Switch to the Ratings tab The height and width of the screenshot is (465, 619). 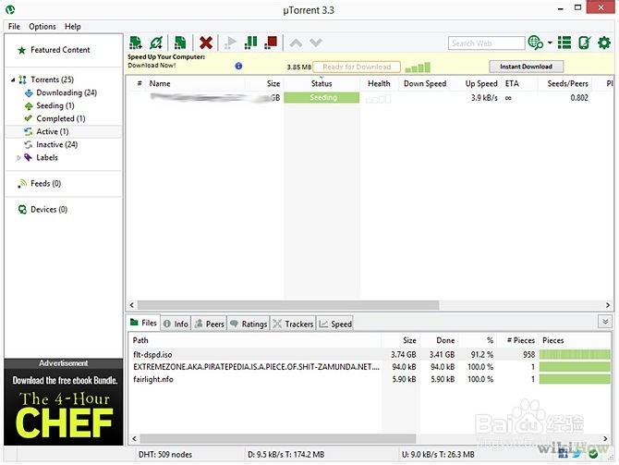pyautogui.click(x=249, y=324)
